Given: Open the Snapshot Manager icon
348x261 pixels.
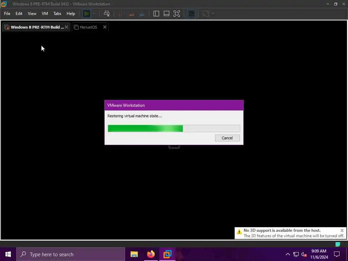Looking at the screenshot, I should tap(142, 14).
